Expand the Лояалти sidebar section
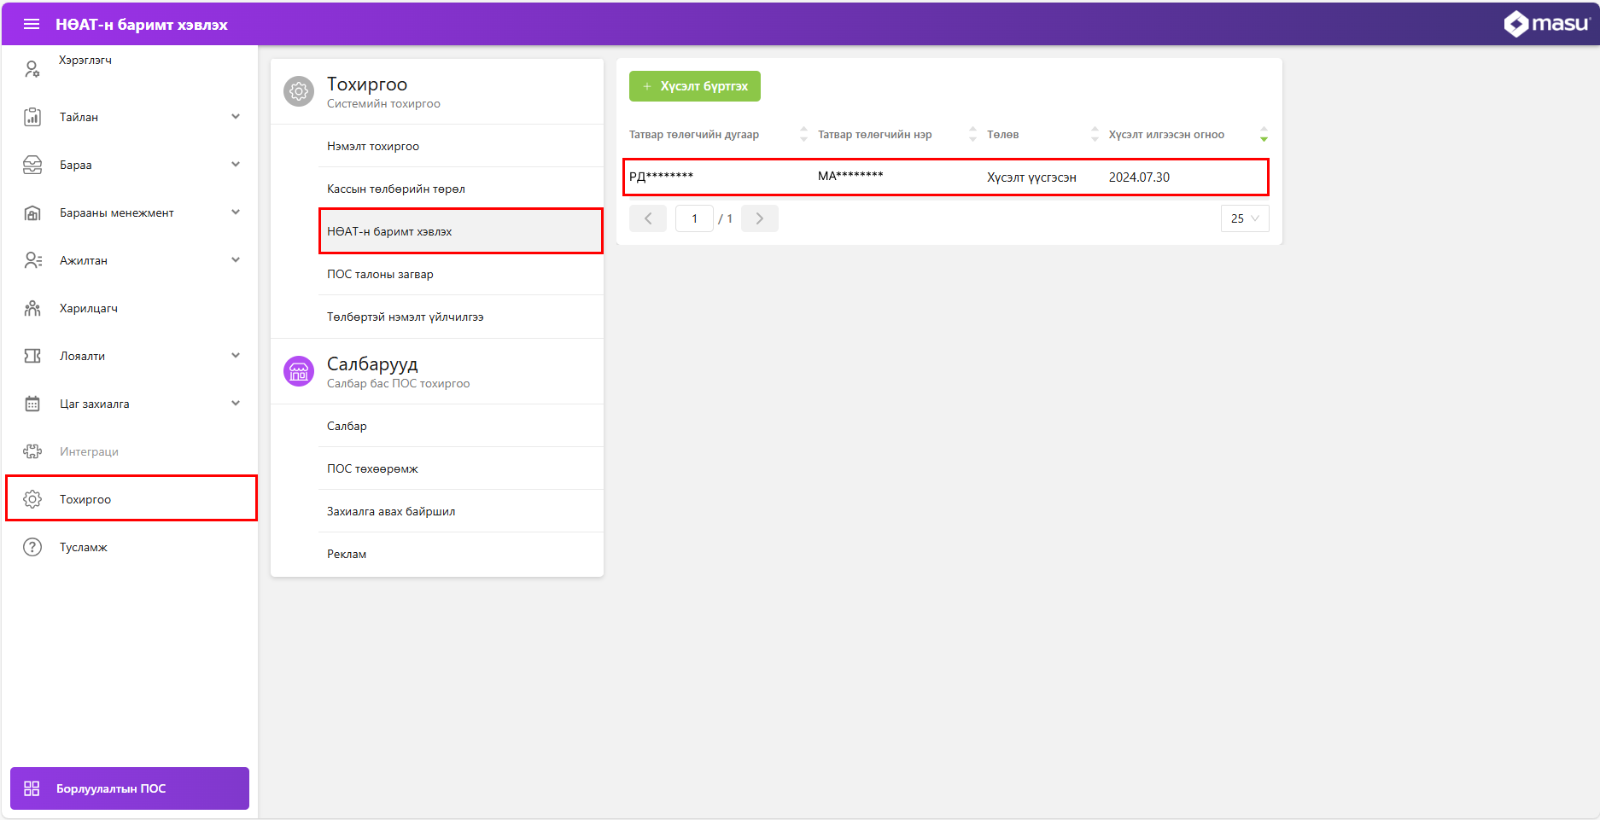The height and width of the screenshot is (820, 1600). 236,356
